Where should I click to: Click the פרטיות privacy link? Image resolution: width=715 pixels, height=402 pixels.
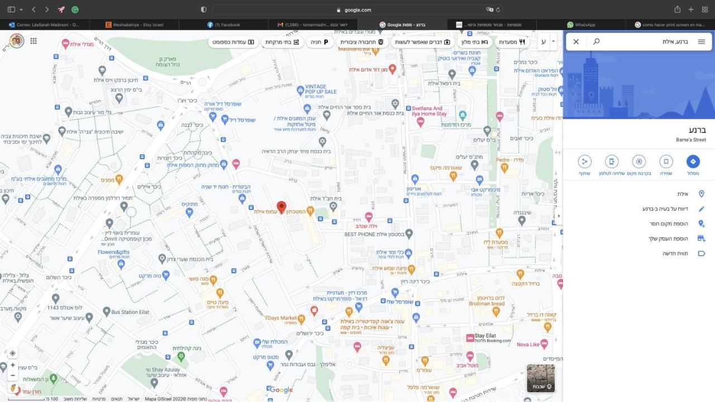[x=99, y=399]
